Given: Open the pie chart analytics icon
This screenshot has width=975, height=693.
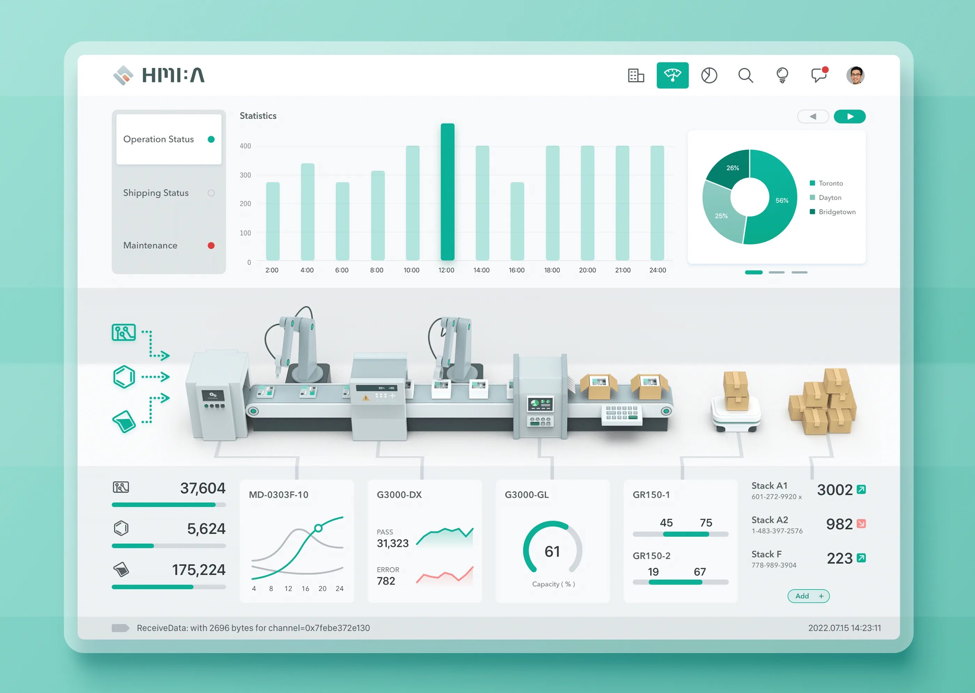Looking at the screenshot, I should point(709,76).
